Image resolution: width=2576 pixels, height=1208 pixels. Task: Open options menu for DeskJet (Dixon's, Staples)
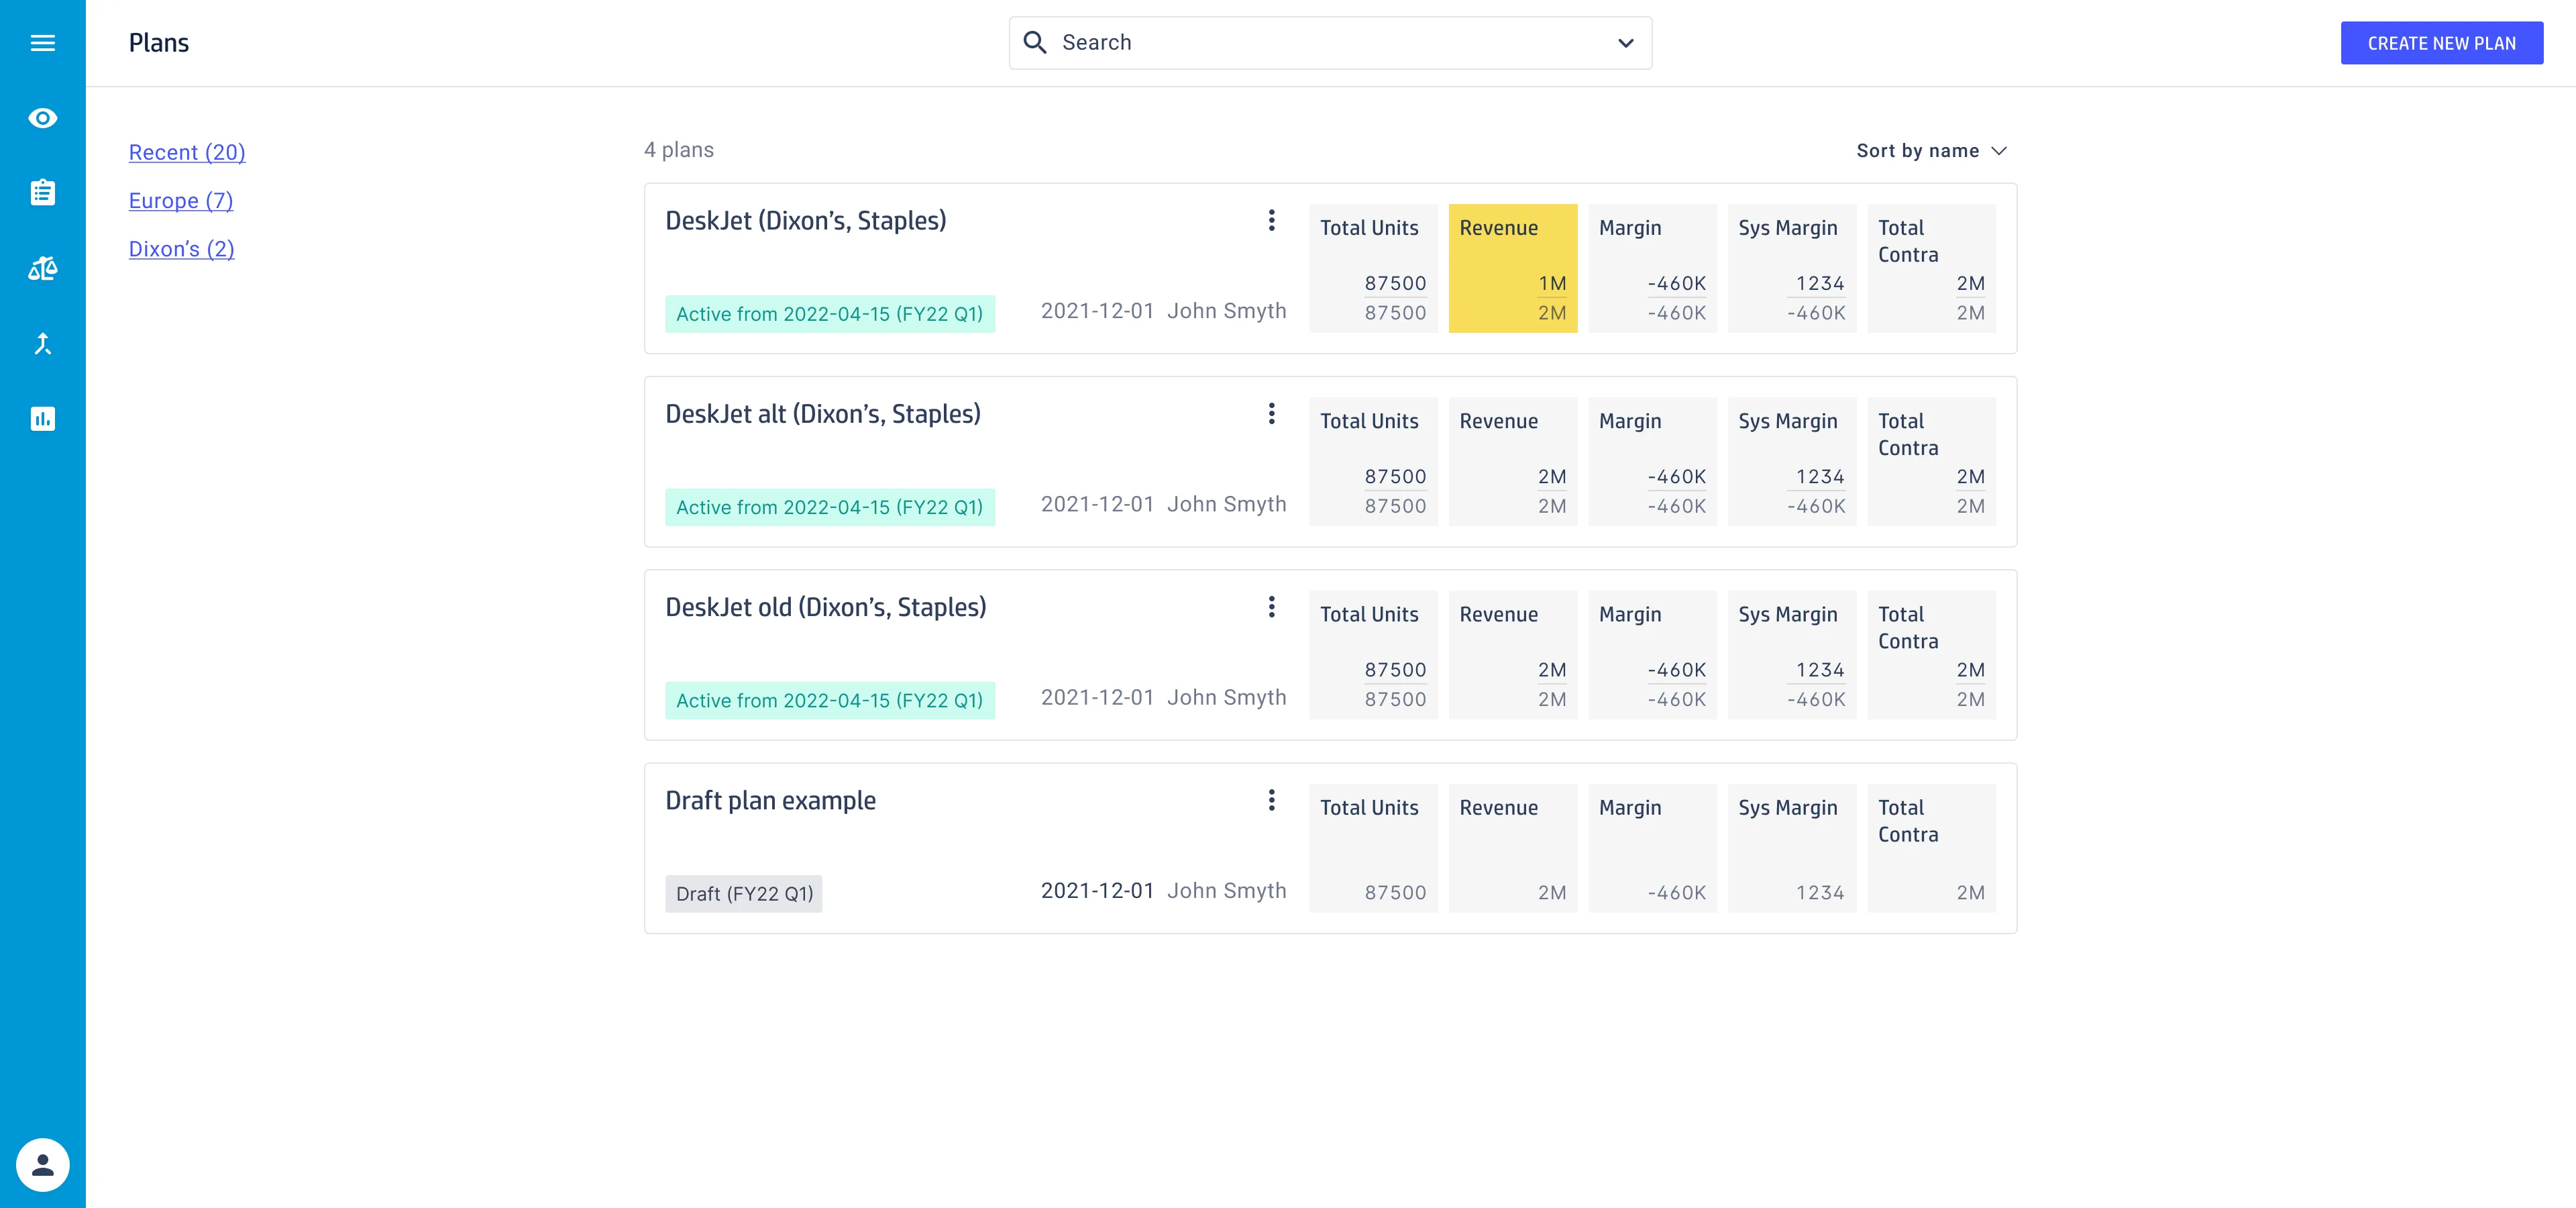point(1271,220)
